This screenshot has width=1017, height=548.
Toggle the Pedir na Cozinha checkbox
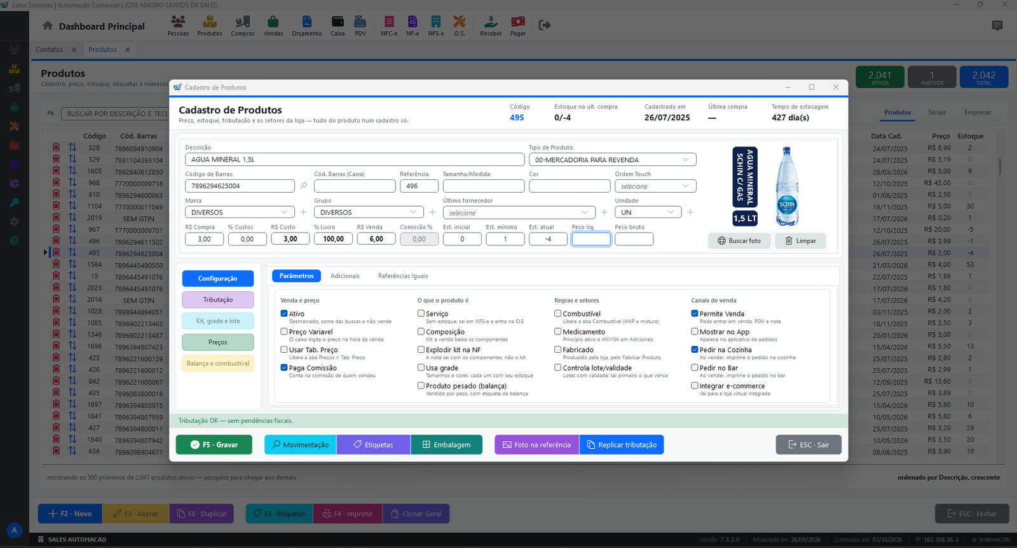tap(695, 350)
